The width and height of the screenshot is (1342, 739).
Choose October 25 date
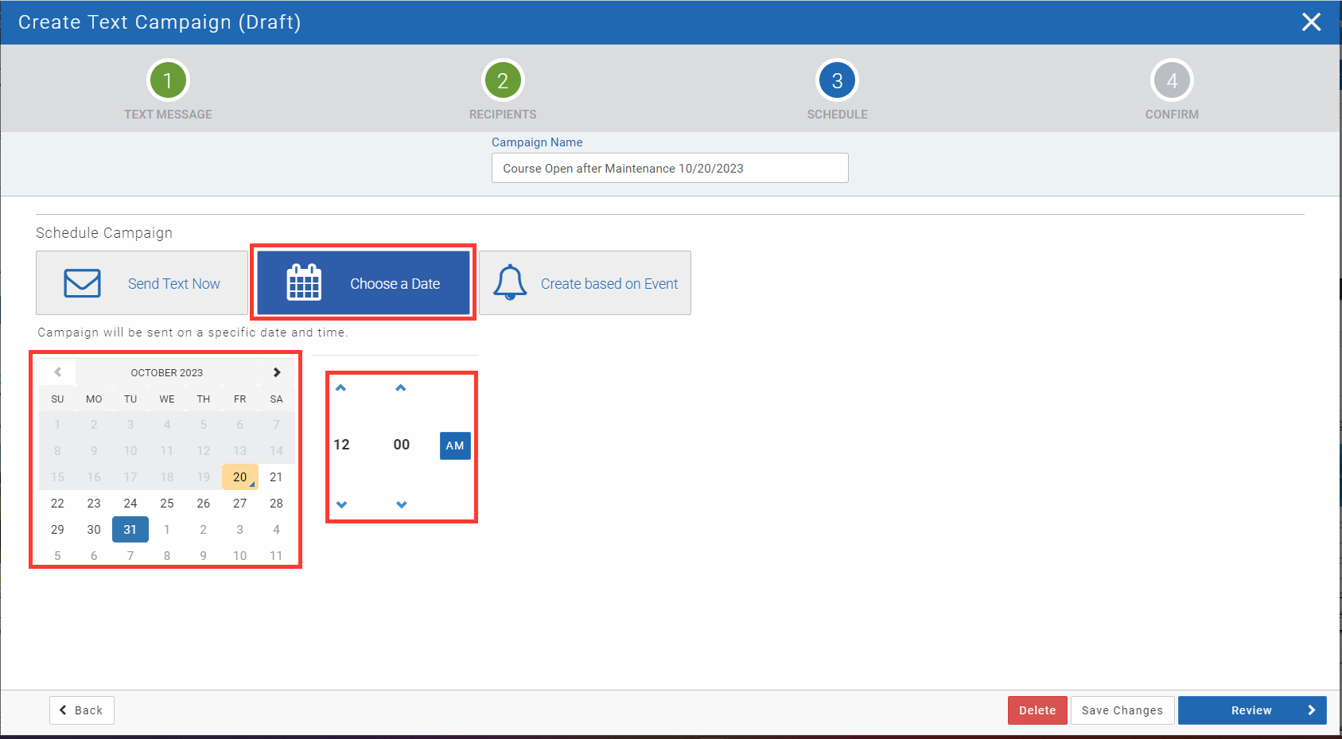[x=167, y=504]
